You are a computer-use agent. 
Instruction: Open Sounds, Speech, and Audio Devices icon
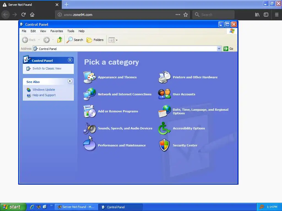90,128
